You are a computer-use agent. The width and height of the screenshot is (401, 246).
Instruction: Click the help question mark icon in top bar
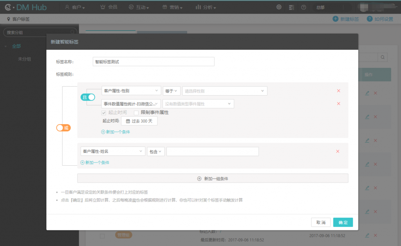[303, 7]
